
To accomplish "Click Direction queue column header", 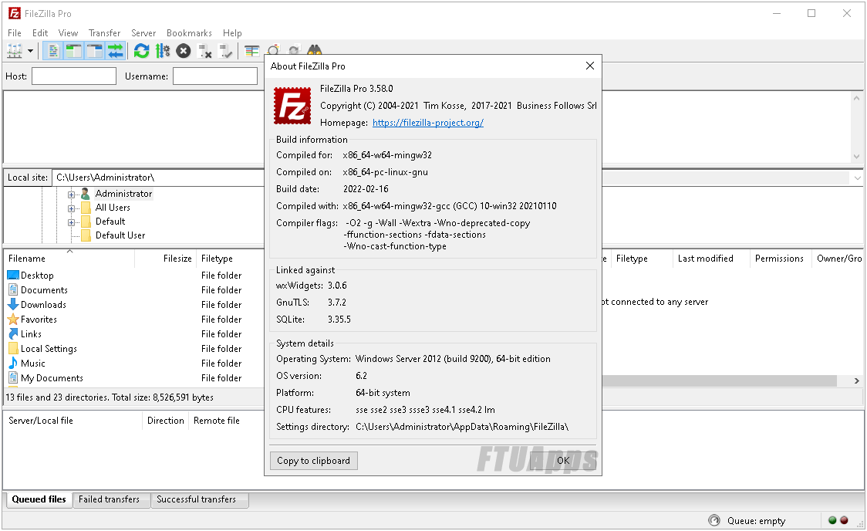I will point(165,421).
